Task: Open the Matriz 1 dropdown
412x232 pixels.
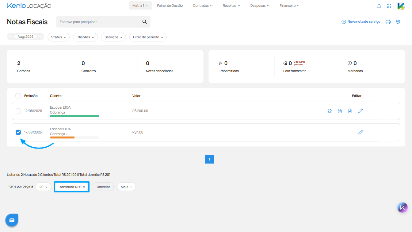Action: [140, 6]
